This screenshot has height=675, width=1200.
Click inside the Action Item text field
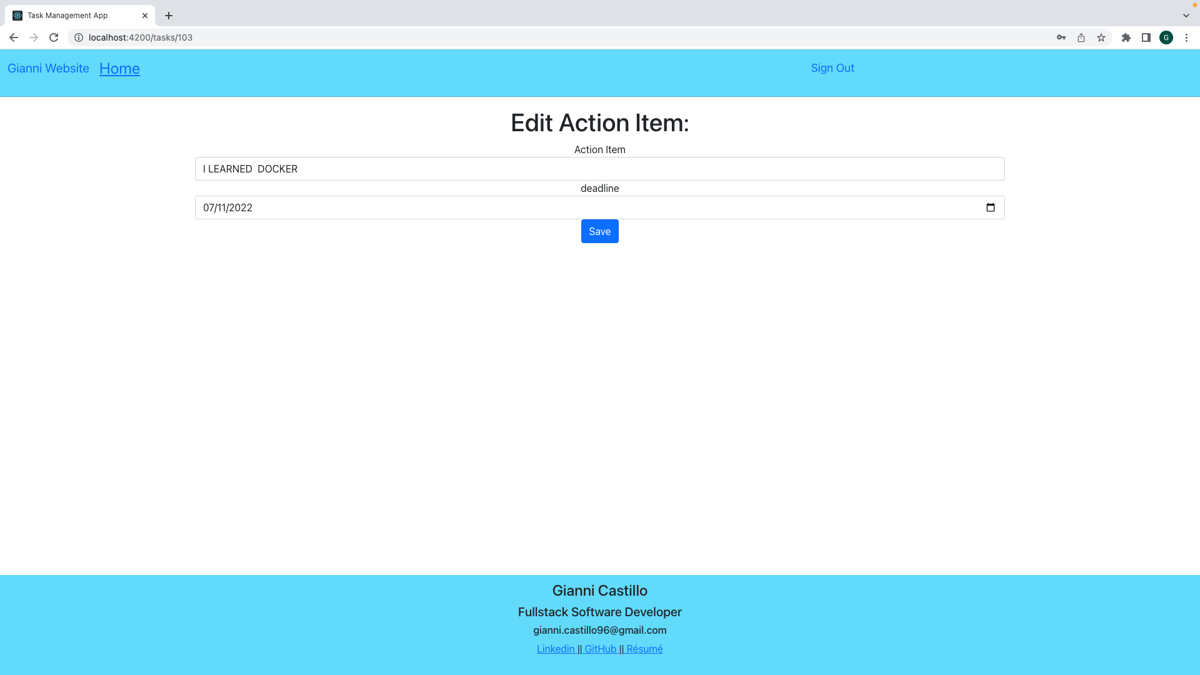coord(599,169)
